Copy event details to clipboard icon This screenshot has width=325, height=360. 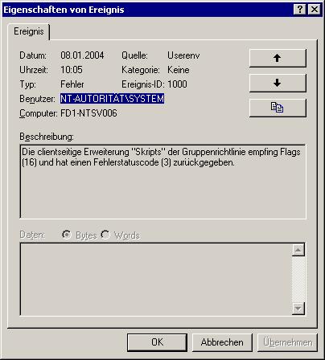tap(278, 108)
